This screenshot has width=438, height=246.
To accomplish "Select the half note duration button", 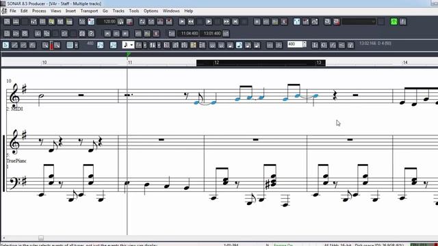I will pyautogui.click(x=221, y=45).
